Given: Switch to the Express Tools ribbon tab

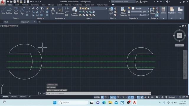Looking at the screenshot, I should click(x=89, y=5).
